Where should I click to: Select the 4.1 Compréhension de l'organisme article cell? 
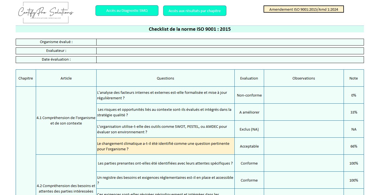coord(66,121)
